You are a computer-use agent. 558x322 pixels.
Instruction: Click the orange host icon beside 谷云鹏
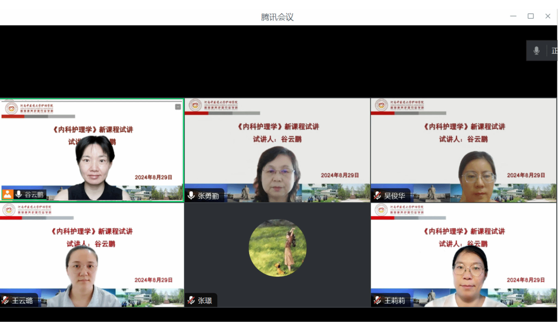point(8,194)
